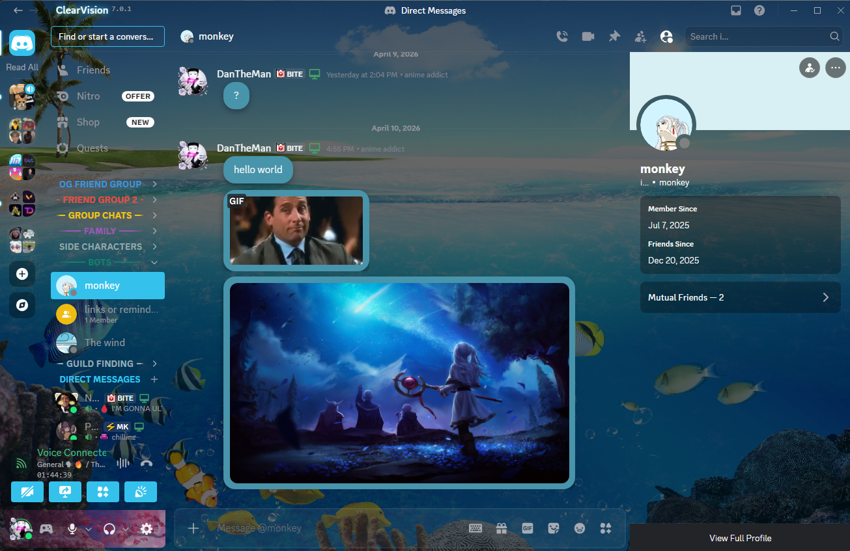This screenshot has height=551, width=850.
Task: Open the Add Friends to DM icon
Action: click(x=640, y=36)
